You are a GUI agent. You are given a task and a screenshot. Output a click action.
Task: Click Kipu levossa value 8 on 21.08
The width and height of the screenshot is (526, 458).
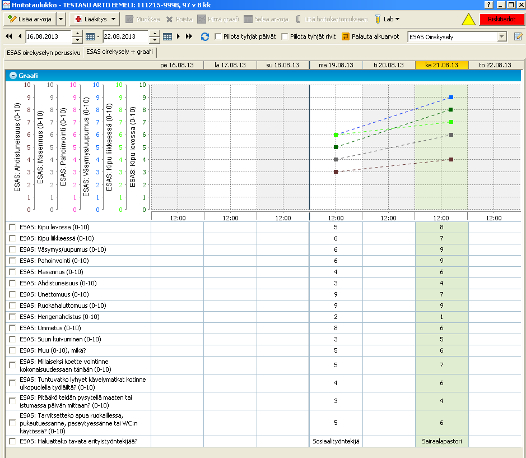(442, 228)
